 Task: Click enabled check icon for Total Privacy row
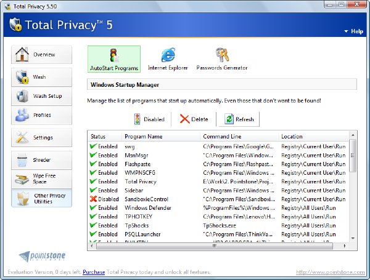[93, 182]
